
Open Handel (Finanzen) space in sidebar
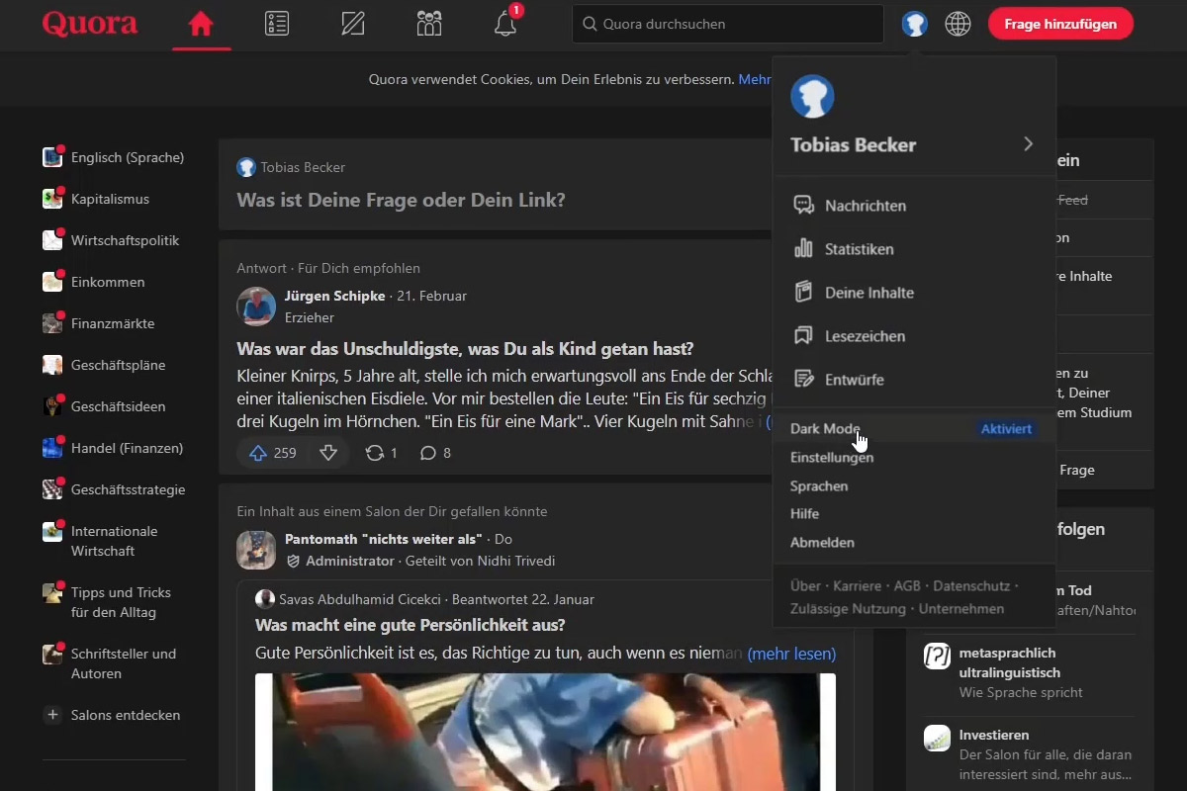pos(113,448)
